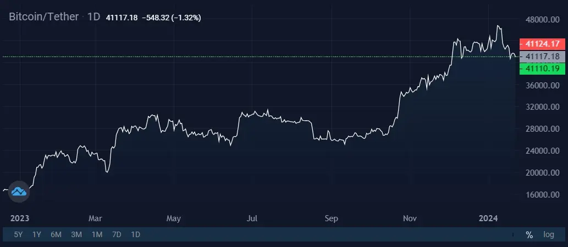Image resolution: width=568 pixels, height=247 pixels.
Task: Click the 2023 date axis label
Action: pos(20,218)
